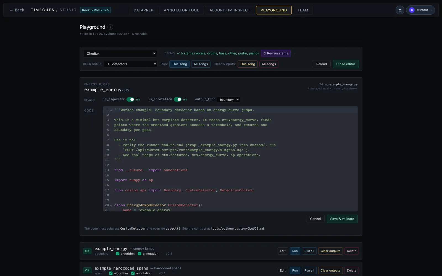Switch to the Dataprep tab
Image resolution: width=442 pixels, height=276 pixels.
click(143, 10)
